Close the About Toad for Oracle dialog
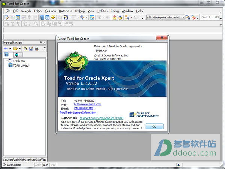225x169 pixels. pyautogui.click(x=162, y=38)
